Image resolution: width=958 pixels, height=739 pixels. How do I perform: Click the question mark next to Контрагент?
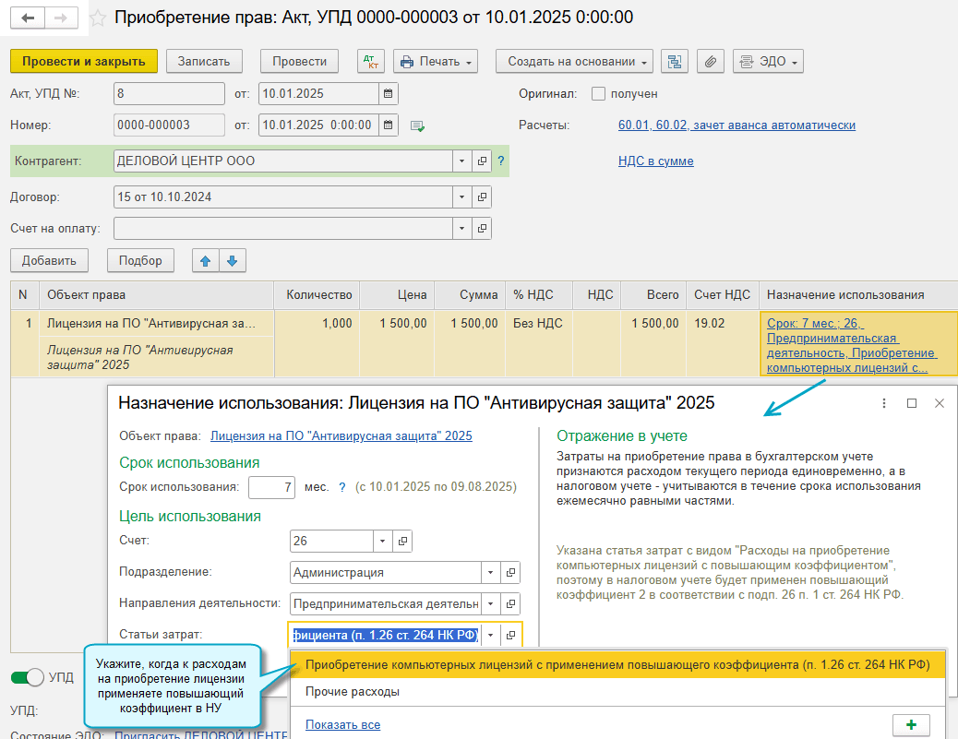click(x=501, y=161)
